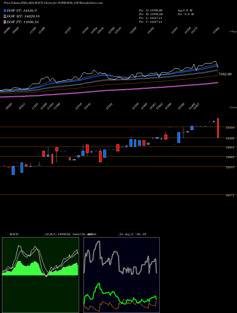Click the 'Pre L: 14547.41' value

(x=151, y=18)
